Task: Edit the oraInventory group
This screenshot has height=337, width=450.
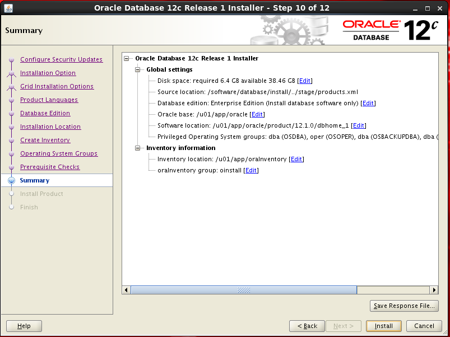Action: tap(251, 170)
